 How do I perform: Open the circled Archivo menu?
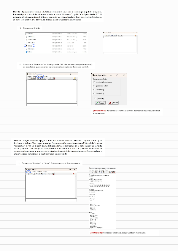point(28,172)
